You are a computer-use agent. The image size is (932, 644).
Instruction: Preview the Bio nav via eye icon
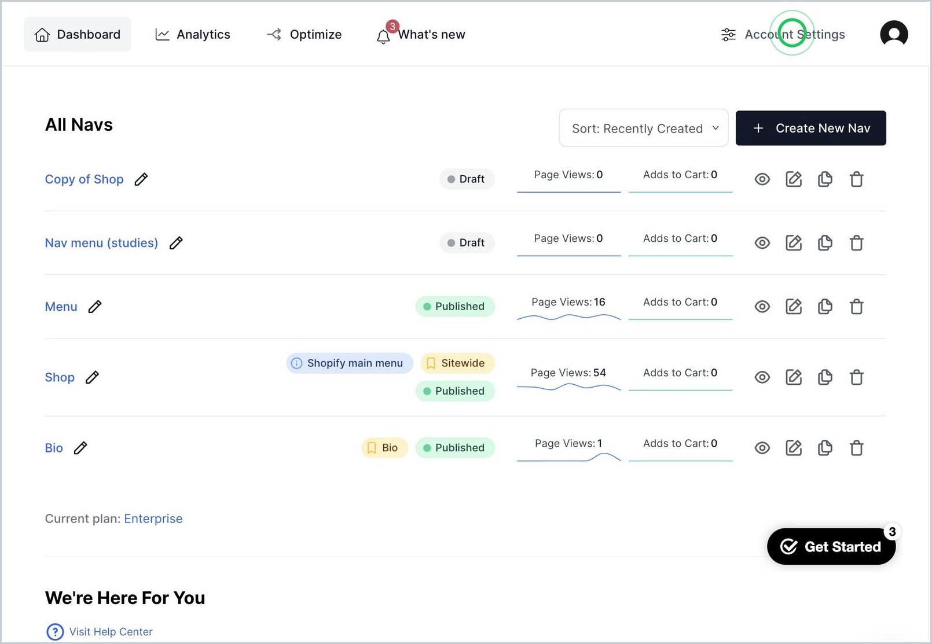[x=762, y=448]
